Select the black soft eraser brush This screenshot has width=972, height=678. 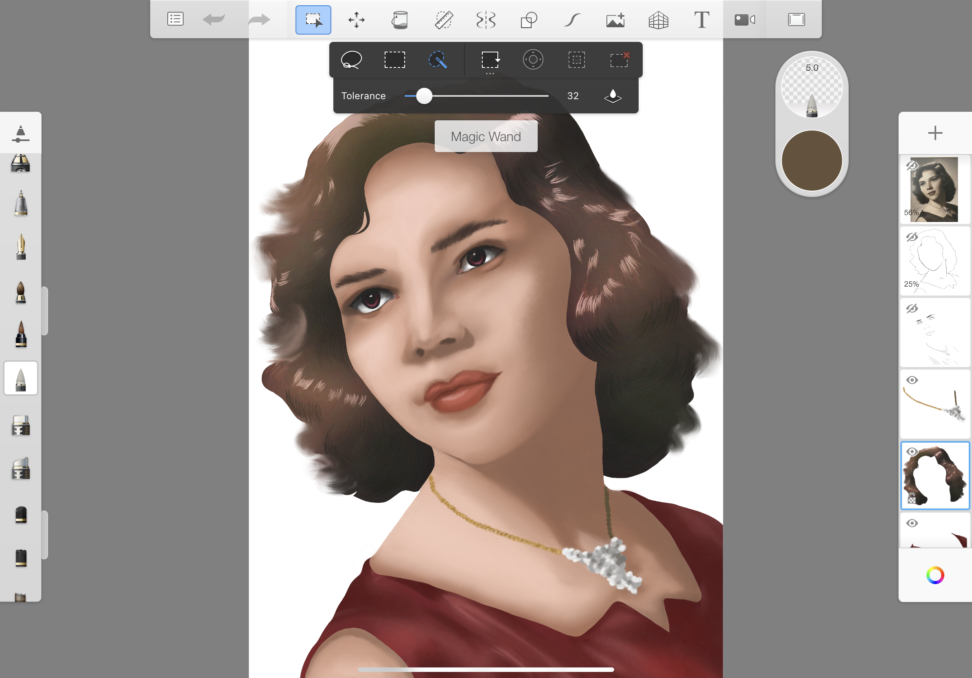[21, 515]
